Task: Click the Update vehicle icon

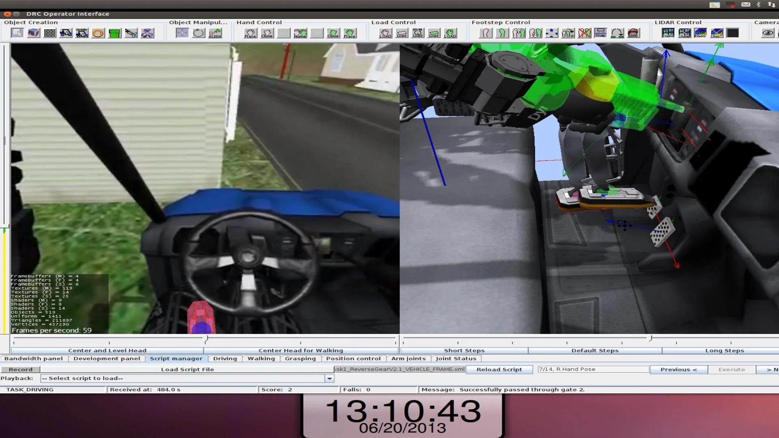Action: [82, 32]
